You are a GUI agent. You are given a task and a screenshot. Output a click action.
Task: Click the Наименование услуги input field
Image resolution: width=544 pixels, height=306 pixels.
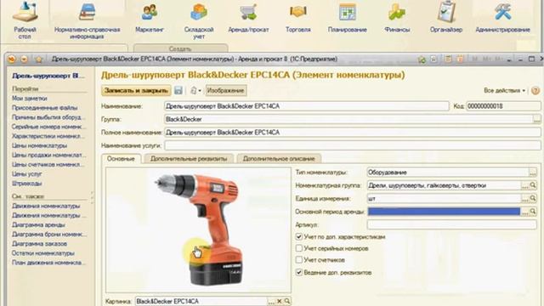(353, 145)
